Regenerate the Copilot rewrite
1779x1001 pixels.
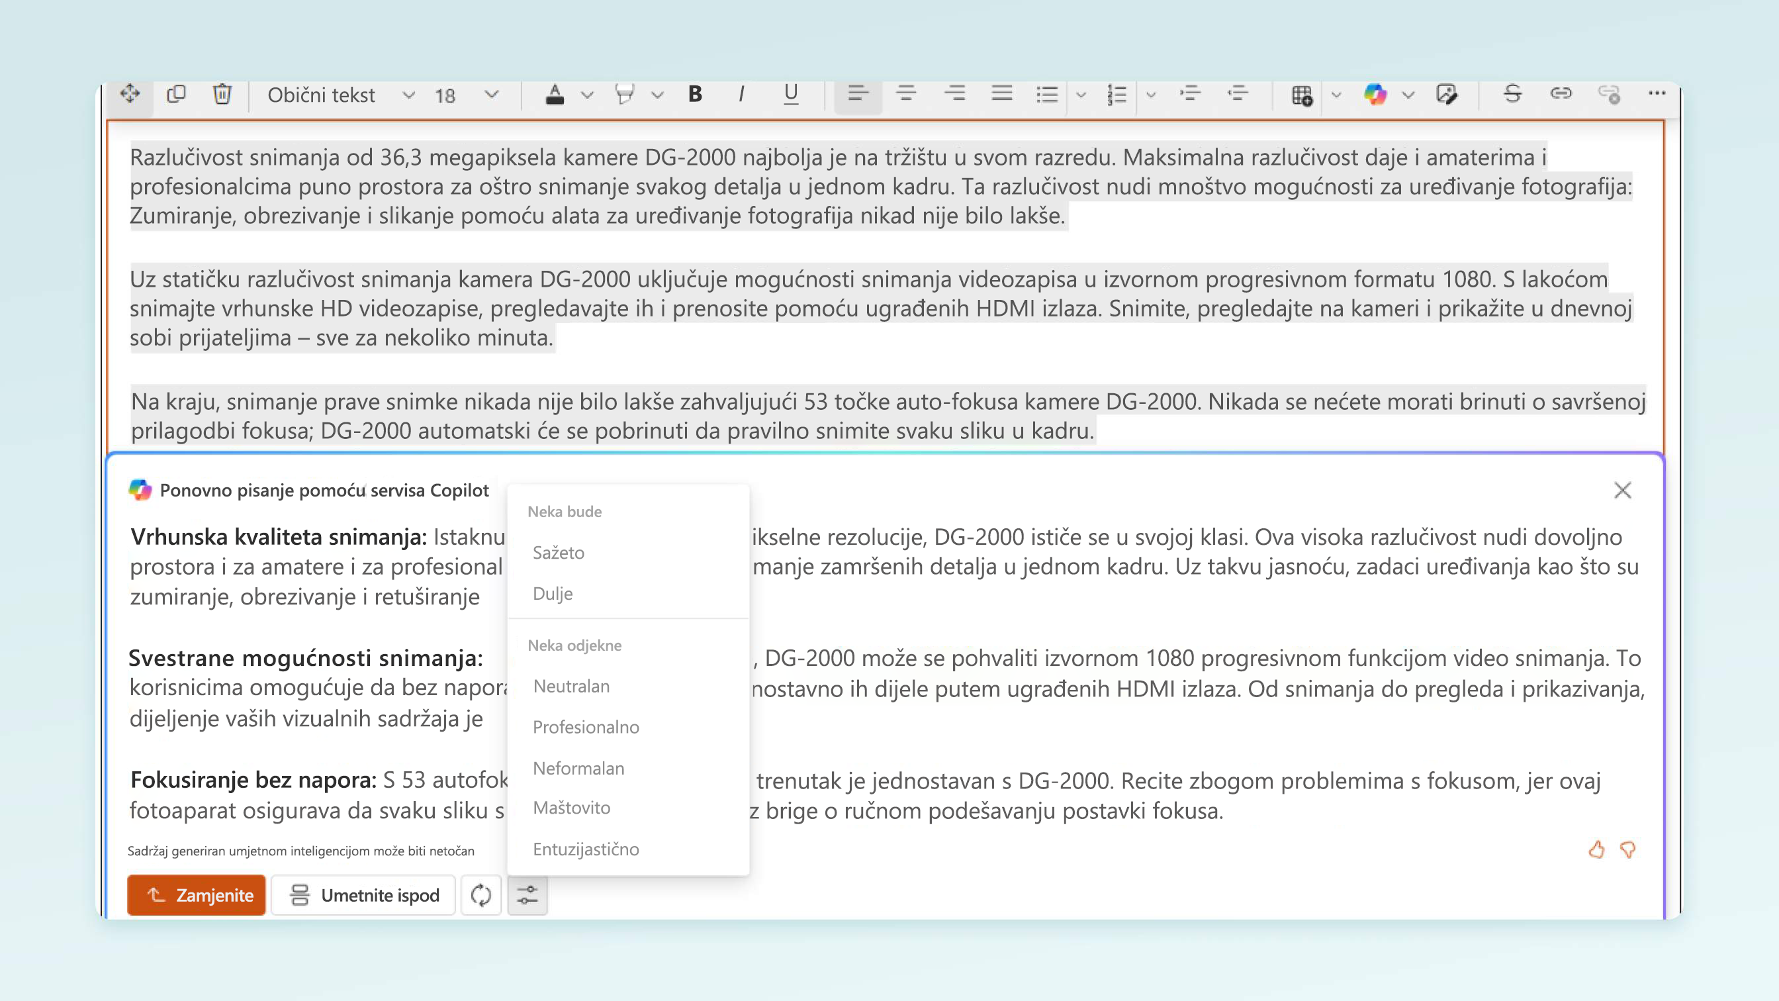click(480, 895)
